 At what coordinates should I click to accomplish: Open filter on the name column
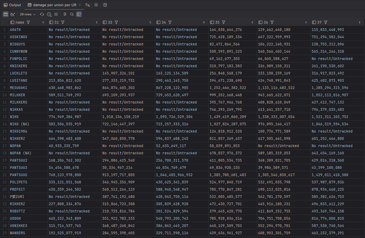click(28, 22)
